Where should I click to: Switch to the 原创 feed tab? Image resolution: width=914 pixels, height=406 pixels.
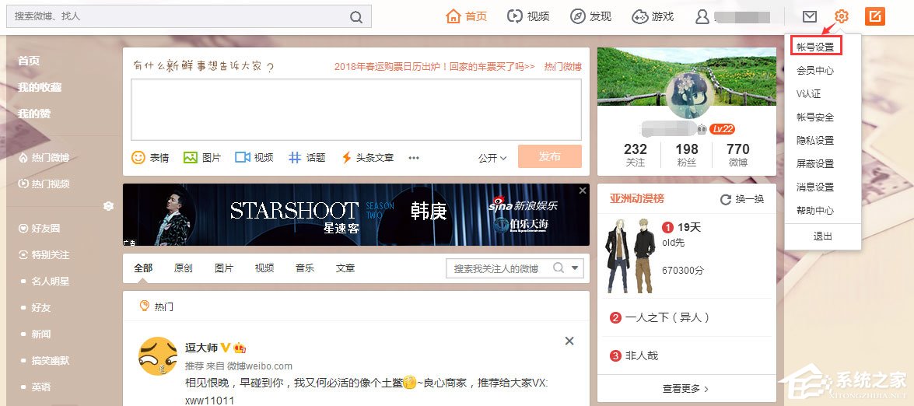tap(184, 268)
